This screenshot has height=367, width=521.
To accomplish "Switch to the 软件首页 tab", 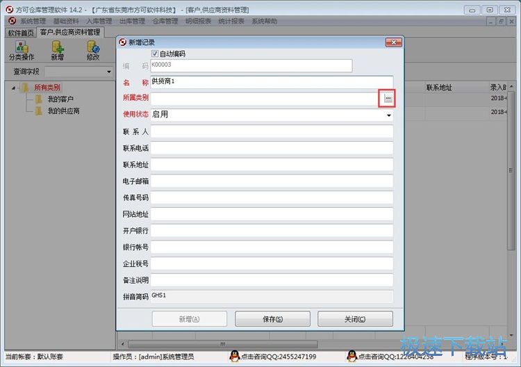I will [21, 33].
